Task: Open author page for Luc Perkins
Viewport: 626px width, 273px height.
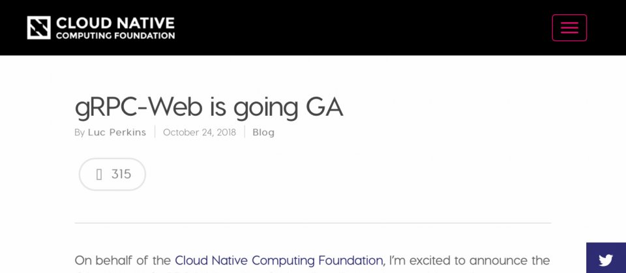Action: [117, 132]
